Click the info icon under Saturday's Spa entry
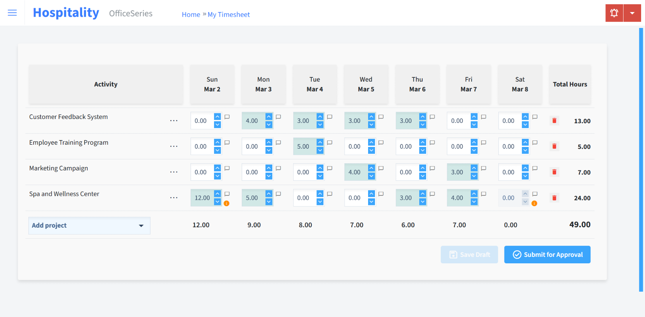The image size is (645, 317). click(534, 203)
